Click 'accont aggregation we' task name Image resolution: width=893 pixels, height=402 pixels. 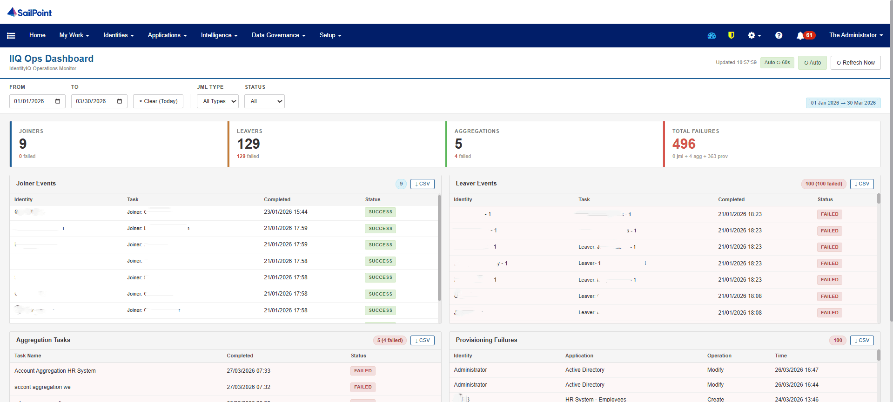42,387
